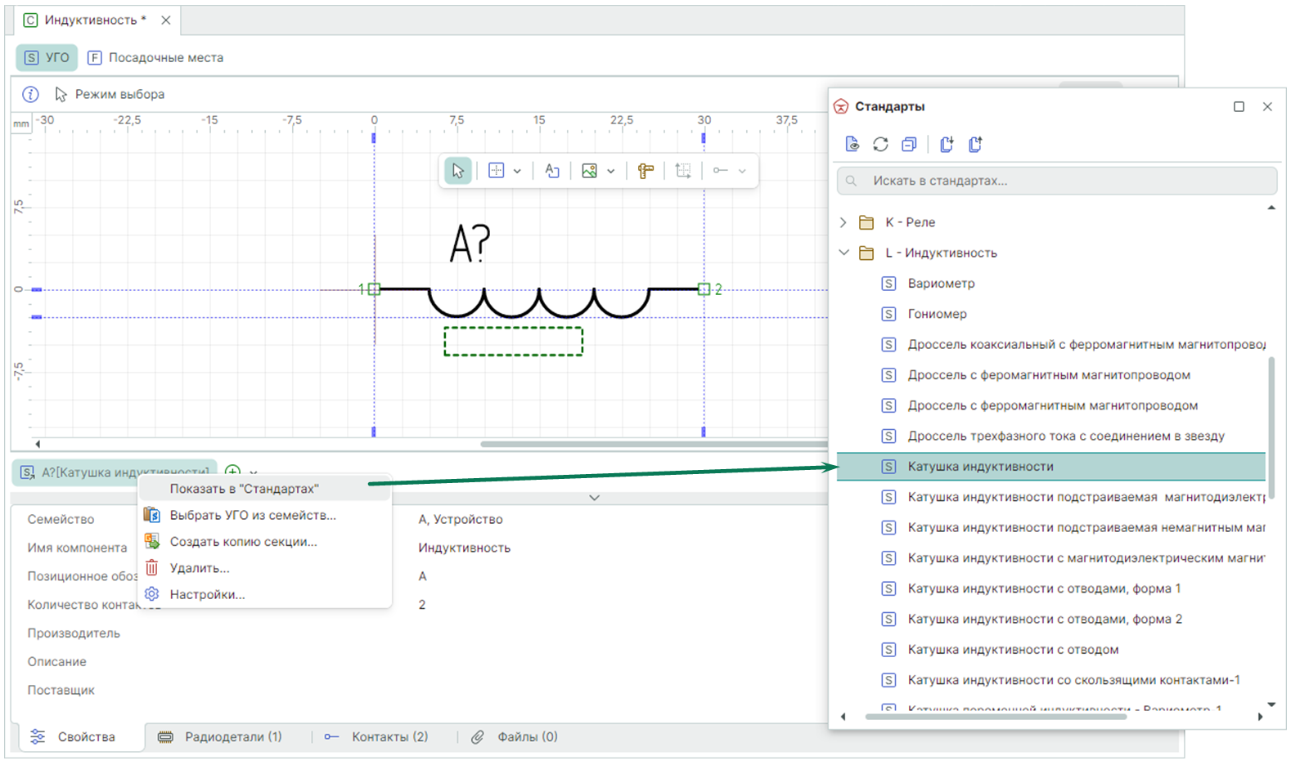Select Создать копию секции... menu entry

[x=243, y=541]
